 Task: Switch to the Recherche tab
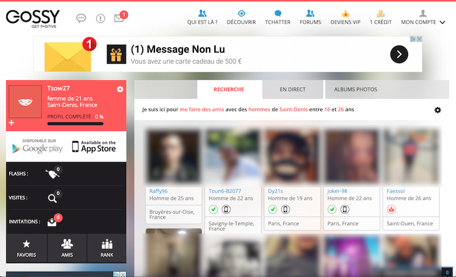[229, 89]
